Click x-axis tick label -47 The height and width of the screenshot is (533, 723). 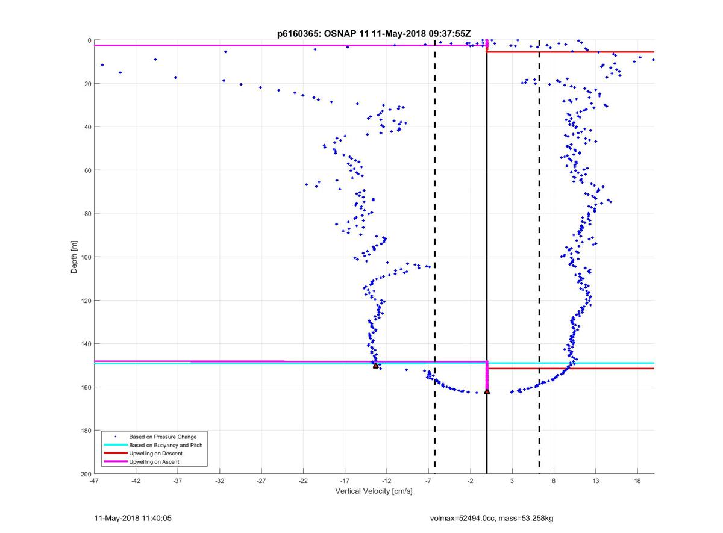pos(94,481)
